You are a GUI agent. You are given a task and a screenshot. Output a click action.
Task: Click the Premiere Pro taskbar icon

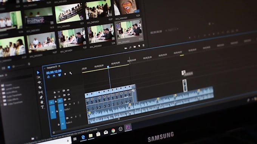tap(128, 127)
